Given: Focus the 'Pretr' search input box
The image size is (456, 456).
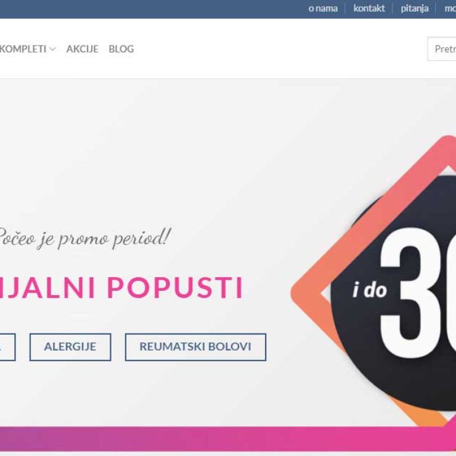Looking at the screenshot, I should 442,49.
